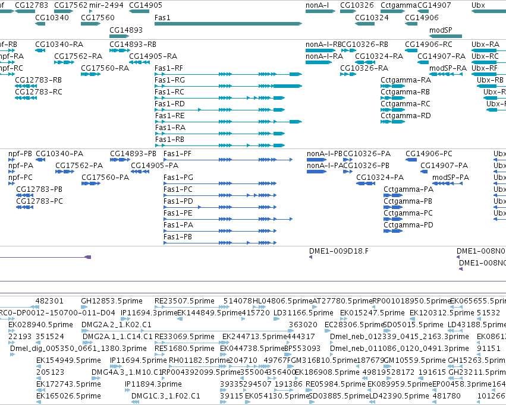Open the CG17562-RA transcript
The height and width of the screenshot is (405, 506).
[64, 62]
